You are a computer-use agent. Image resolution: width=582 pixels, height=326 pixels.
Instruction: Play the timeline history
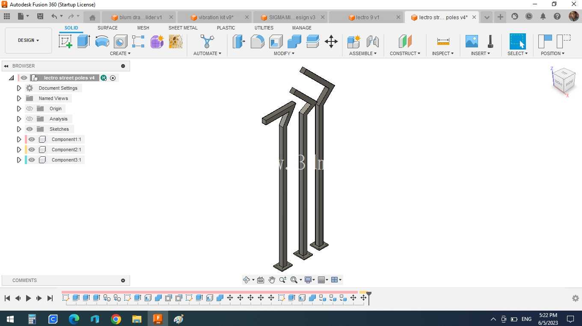coord(28,298)
